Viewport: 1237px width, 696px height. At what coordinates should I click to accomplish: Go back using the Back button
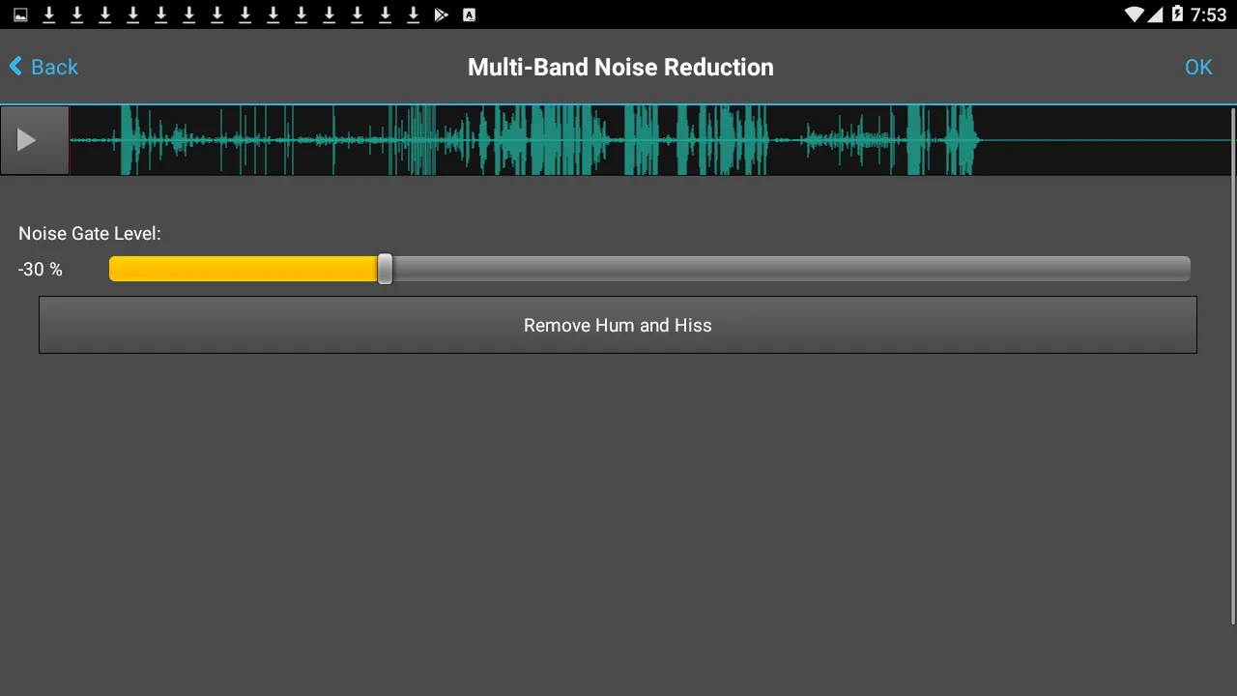pyautogui.click(x=43, y=67)
